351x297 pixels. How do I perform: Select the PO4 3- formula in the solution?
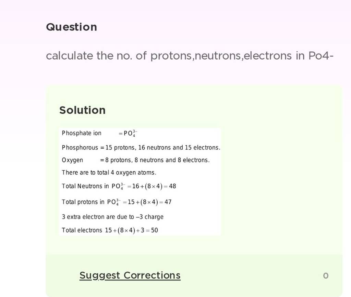tap(131, 133)
